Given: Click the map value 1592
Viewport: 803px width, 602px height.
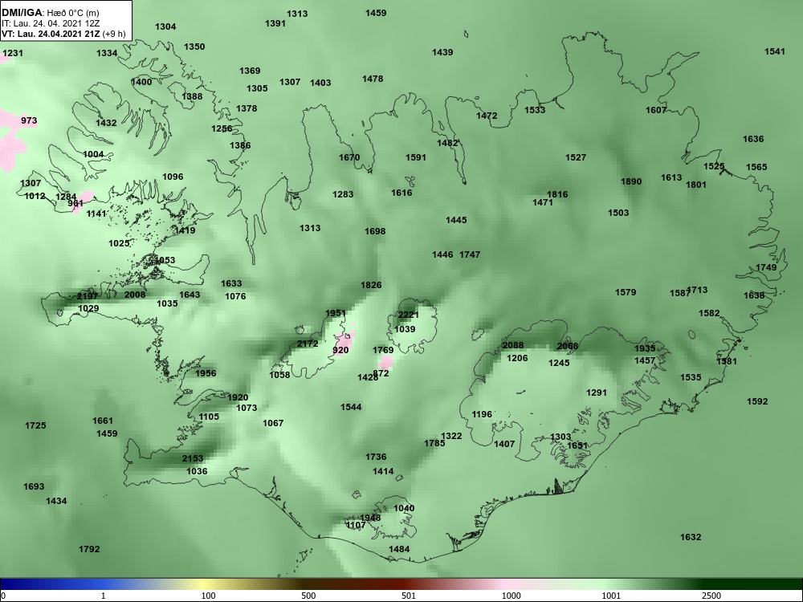Looking at the screenshot, I should (x=757, y=402).
